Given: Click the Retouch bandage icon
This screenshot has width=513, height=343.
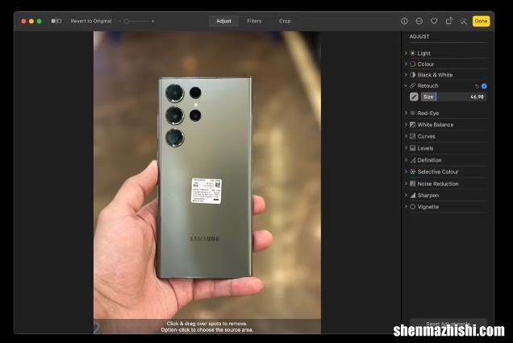Looking at the screenshot, I should (x=412, y=85).
